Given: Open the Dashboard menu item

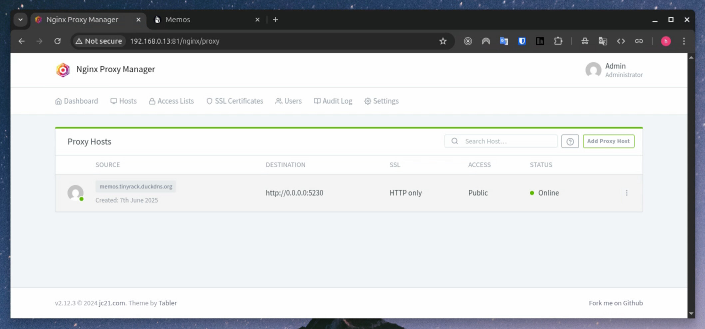Looking at the screenshot, I should [x=77, y=101].
